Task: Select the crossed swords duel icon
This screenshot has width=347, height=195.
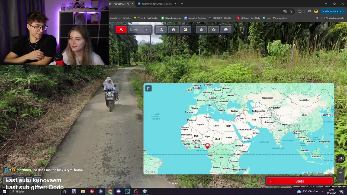Action: click(186, 30)
